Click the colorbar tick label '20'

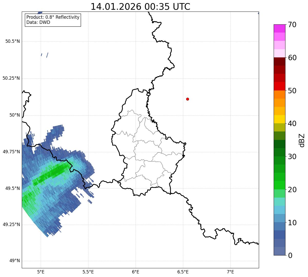(x=292, y=190)
